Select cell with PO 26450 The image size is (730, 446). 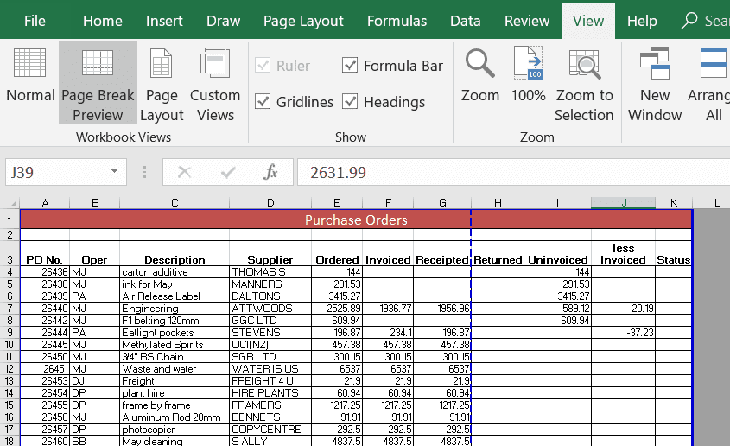pyautogui.click(x=45, y=357)
